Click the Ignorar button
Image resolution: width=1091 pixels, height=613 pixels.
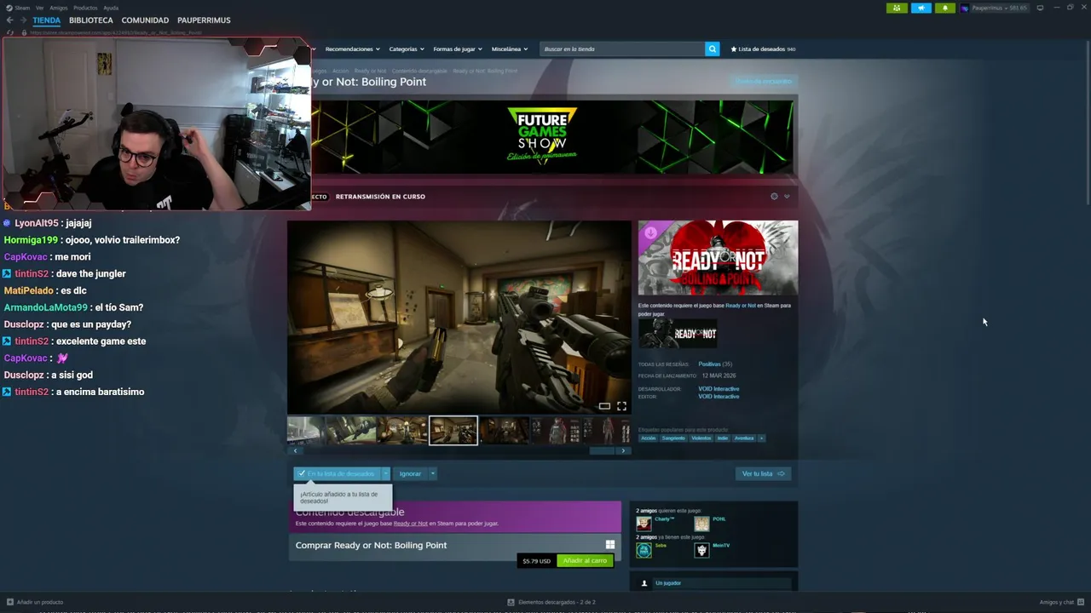coord(410,473)
